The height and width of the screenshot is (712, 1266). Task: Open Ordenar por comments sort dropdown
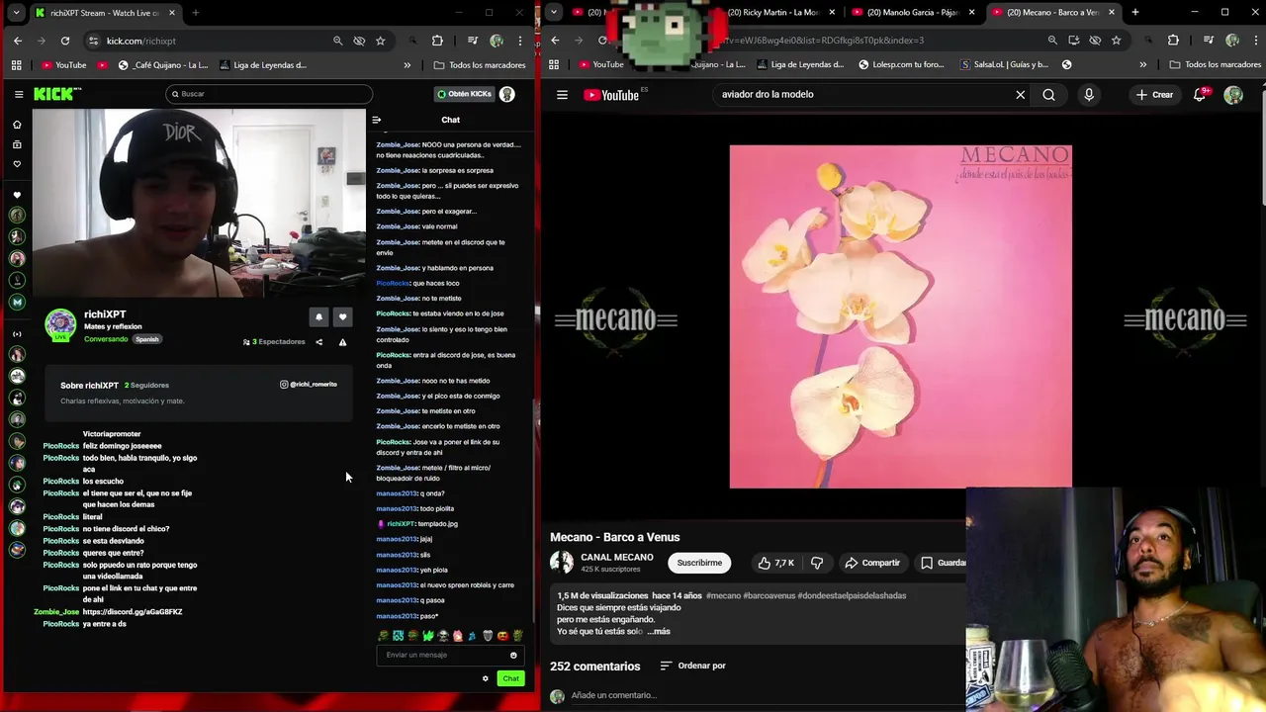tap(693, 666)
